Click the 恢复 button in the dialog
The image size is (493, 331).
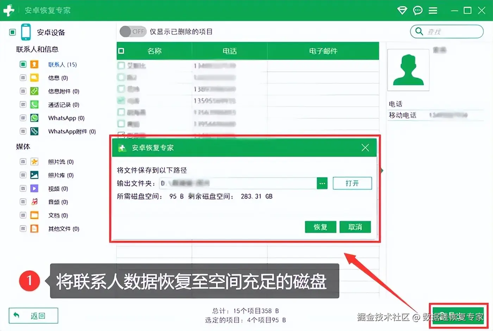click(320, 227)
